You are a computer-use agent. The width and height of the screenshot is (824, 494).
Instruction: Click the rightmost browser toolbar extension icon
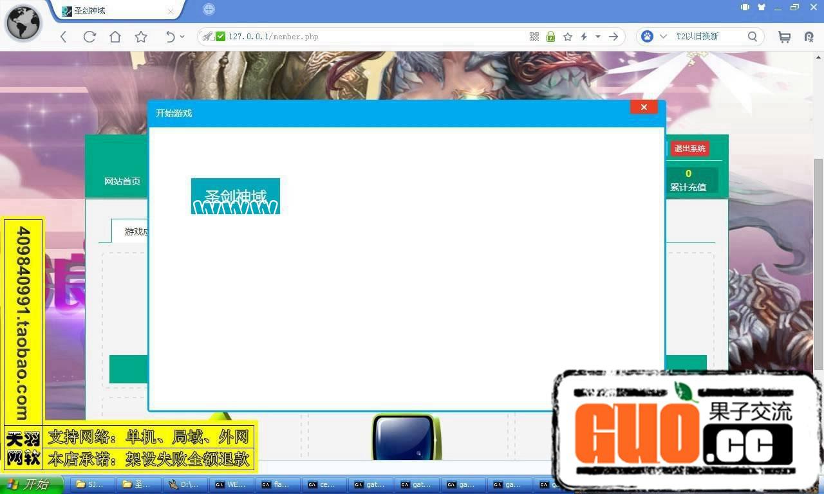pyautogui.click(x=809, y=37)
